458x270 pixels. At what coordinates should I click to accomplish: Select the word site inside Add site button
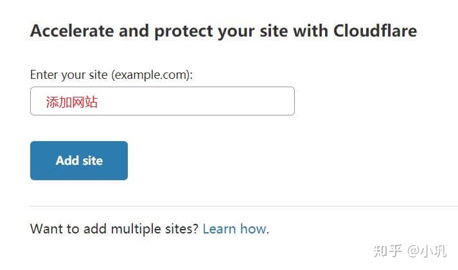[x=92, y=161]
